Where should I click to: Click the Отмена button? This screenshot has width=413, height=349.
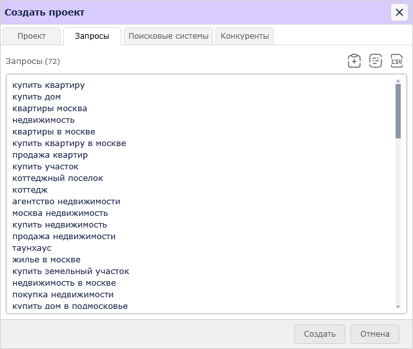[375, 334]
